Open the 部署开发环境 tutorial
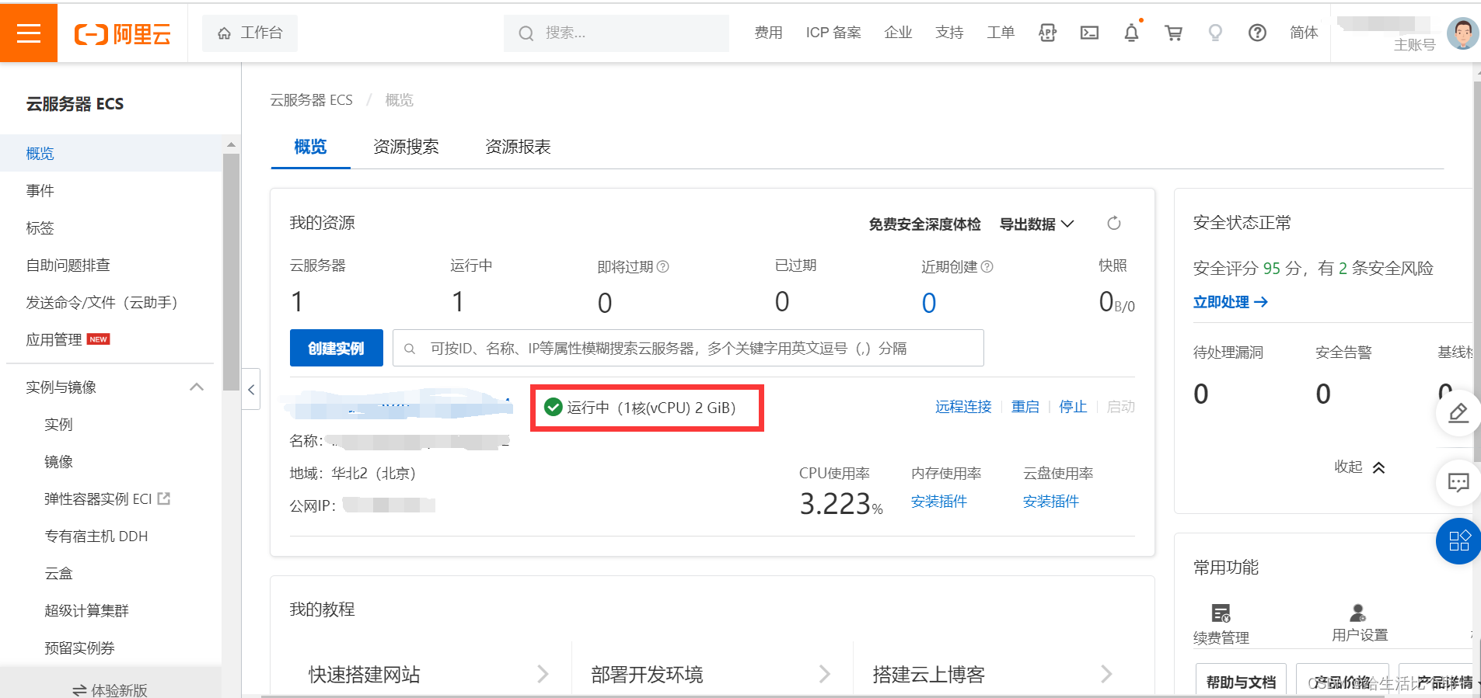Screen dimensions: 1481x698 pos(711,675)
